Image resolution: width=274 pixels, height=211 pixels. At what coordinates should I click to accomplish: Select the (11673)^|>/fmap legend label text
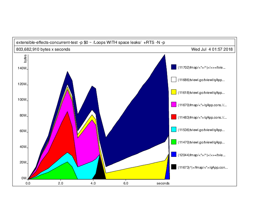click(202, 168)
